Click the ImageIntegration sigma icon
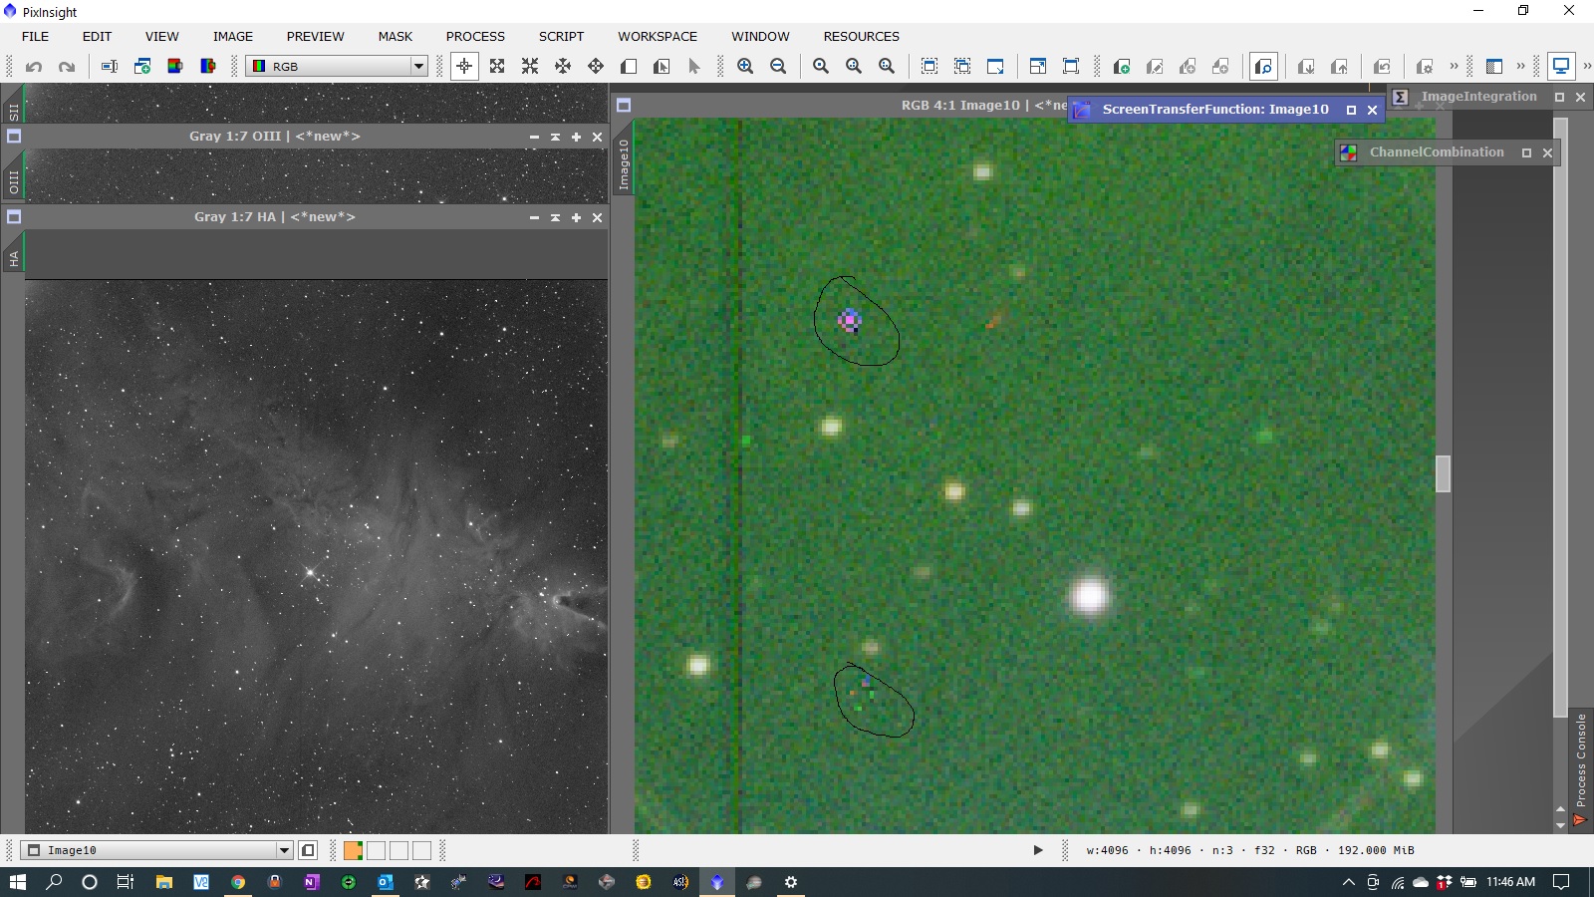The image size is (1594, 897). click(x=1401, y=97)
